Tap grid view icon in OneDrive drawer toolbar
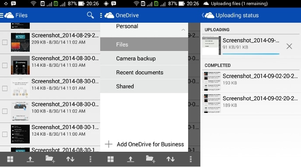Screen dimensions: 301x167 coord(111,159)
